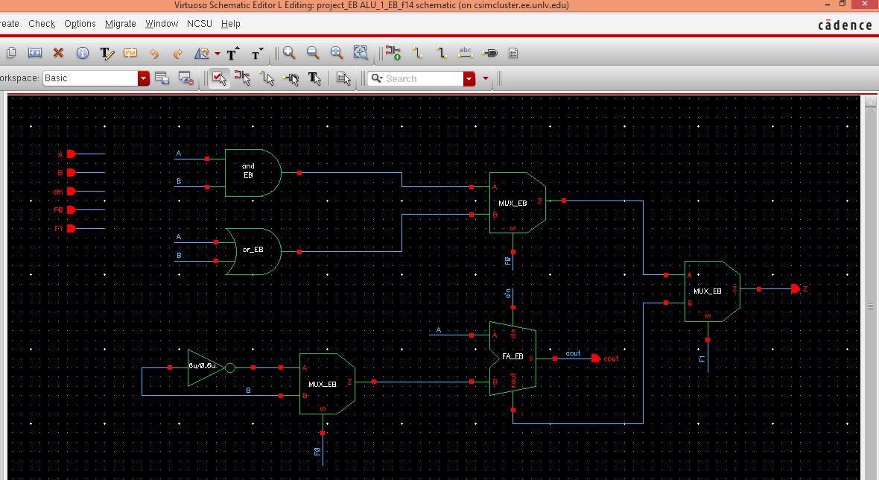Select the Create Instance icon
Image resolution: width=879 pixels, height=480 pixels.
[x=393, y=53]
